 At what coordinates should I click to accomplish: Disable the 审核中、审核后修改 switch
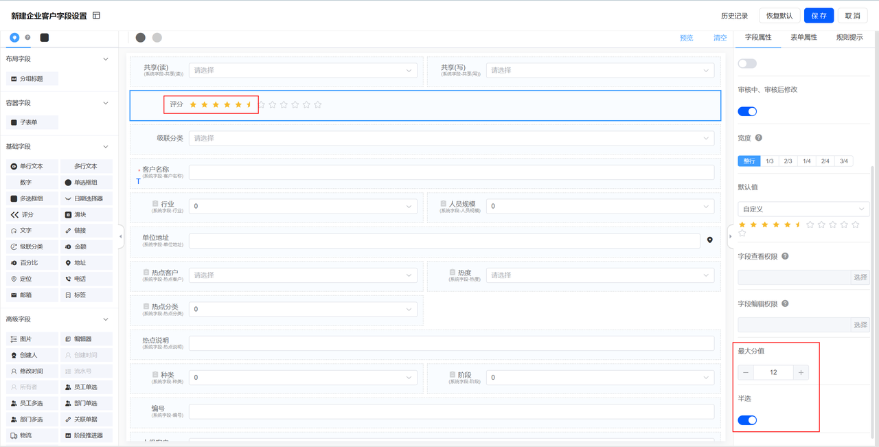pos(747,111)
